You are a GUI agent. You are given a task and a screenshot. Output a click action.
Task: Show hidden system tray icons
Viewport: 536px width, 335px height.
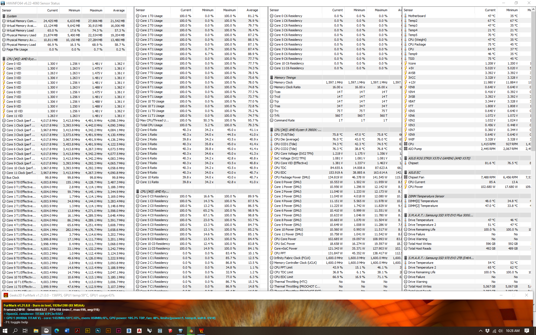[x=481, y=331]
